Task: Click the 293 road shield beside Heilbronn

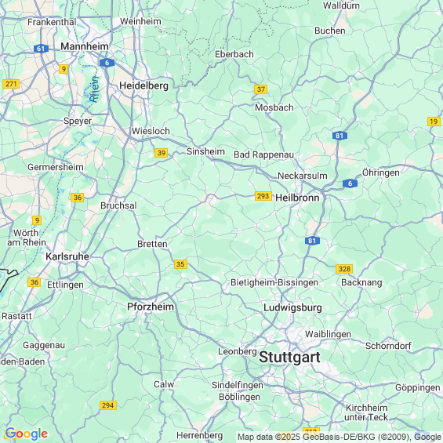Action: pos(263,196)
